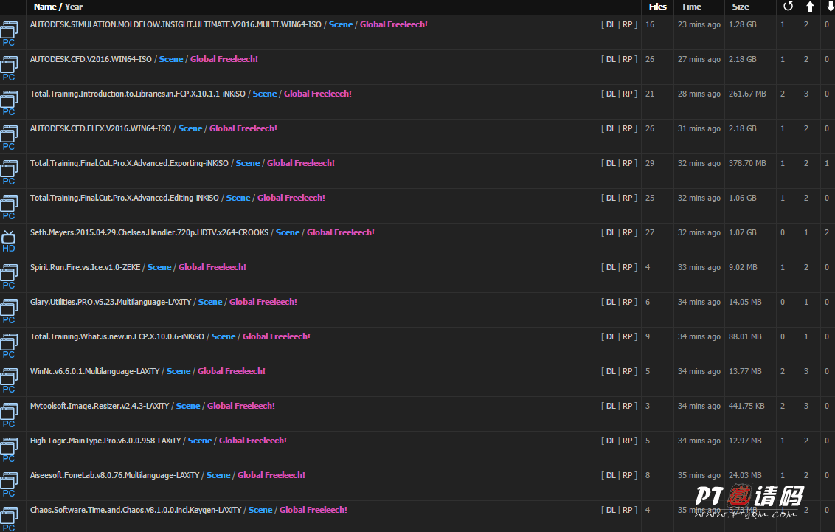Click the "261.67 MB" size value

pos(747,94)
